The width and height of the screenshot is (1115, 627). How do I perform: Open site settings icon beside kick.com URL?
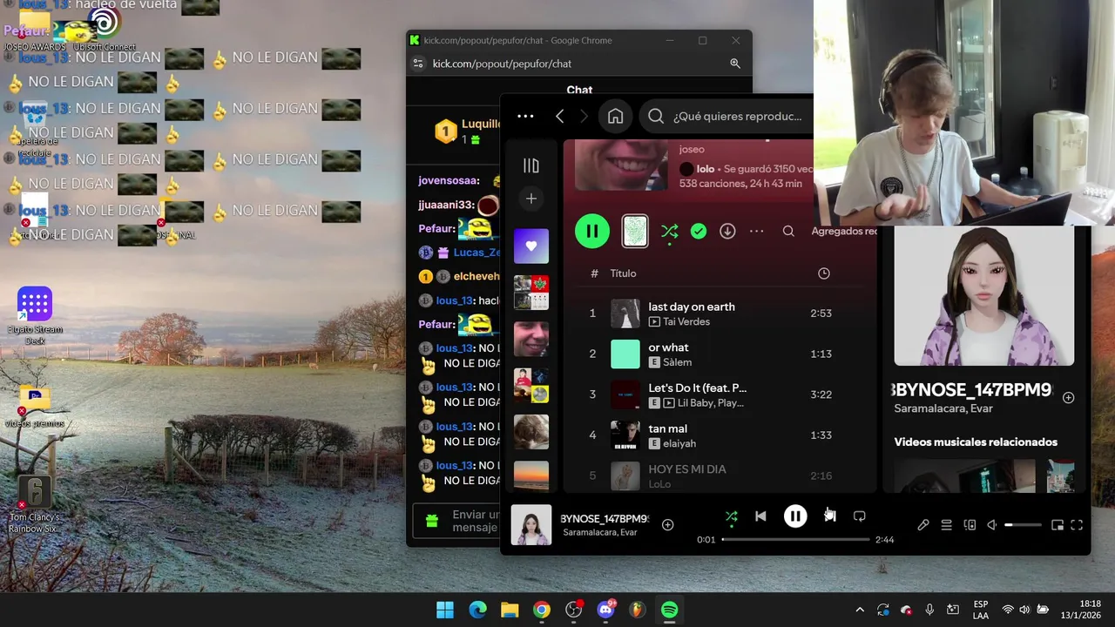418,64
